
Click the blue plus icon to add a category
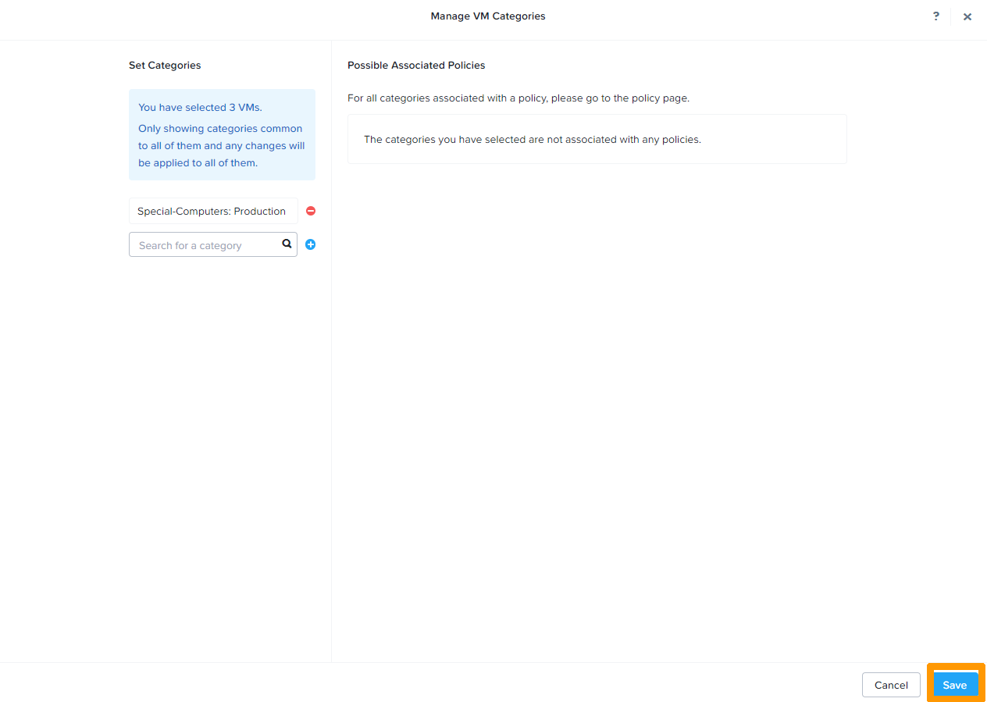tap(310, 244)
